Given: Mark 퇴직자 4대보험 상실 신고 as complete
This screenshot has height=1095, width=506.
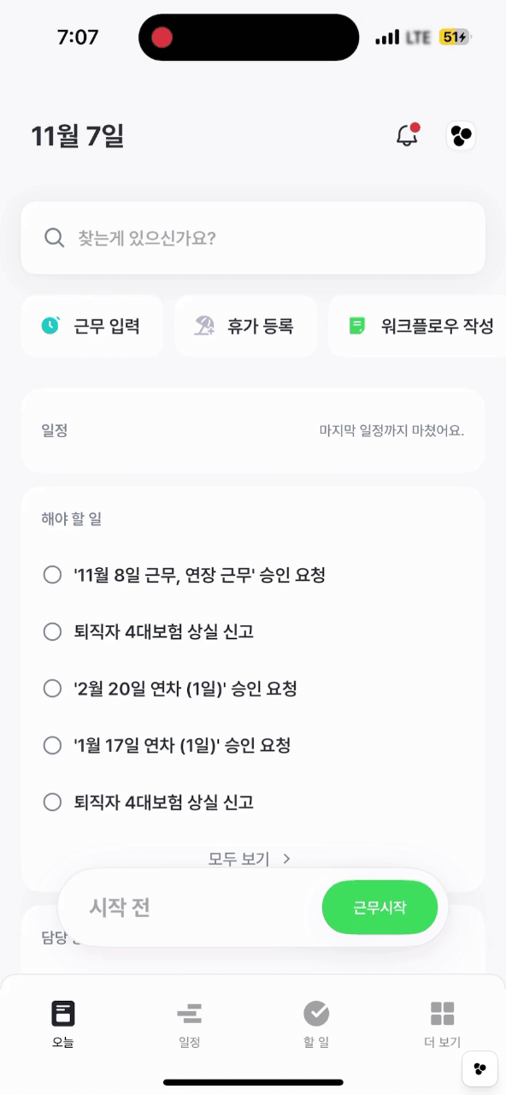Looking at the screenshot, I should [x=52, y=631].
